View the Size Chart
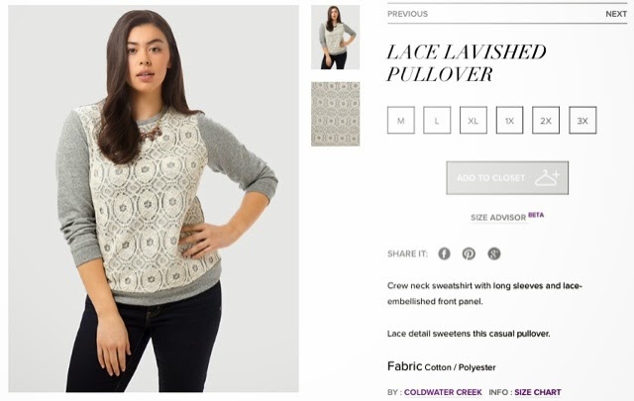Screen dimensions: 634x401 537,392
